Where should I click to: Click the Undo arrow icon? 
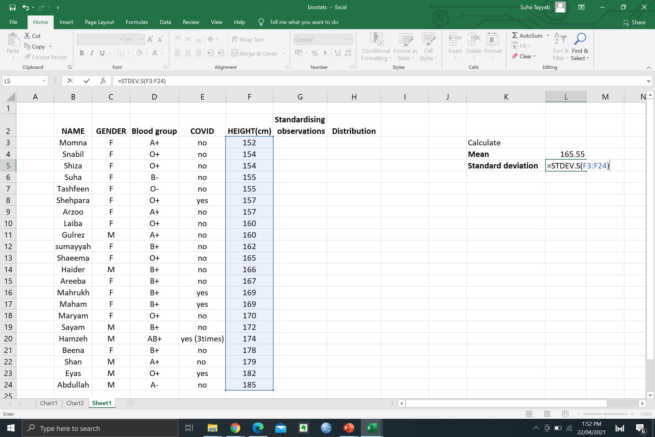pyautogui.click(x=26, y=7)
